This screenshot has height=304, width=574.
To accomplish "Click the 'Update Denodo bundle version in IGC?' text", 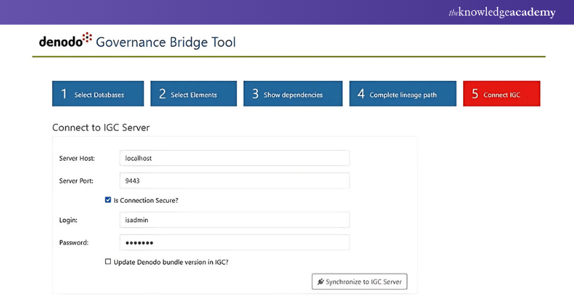I will tap(171, 261).
